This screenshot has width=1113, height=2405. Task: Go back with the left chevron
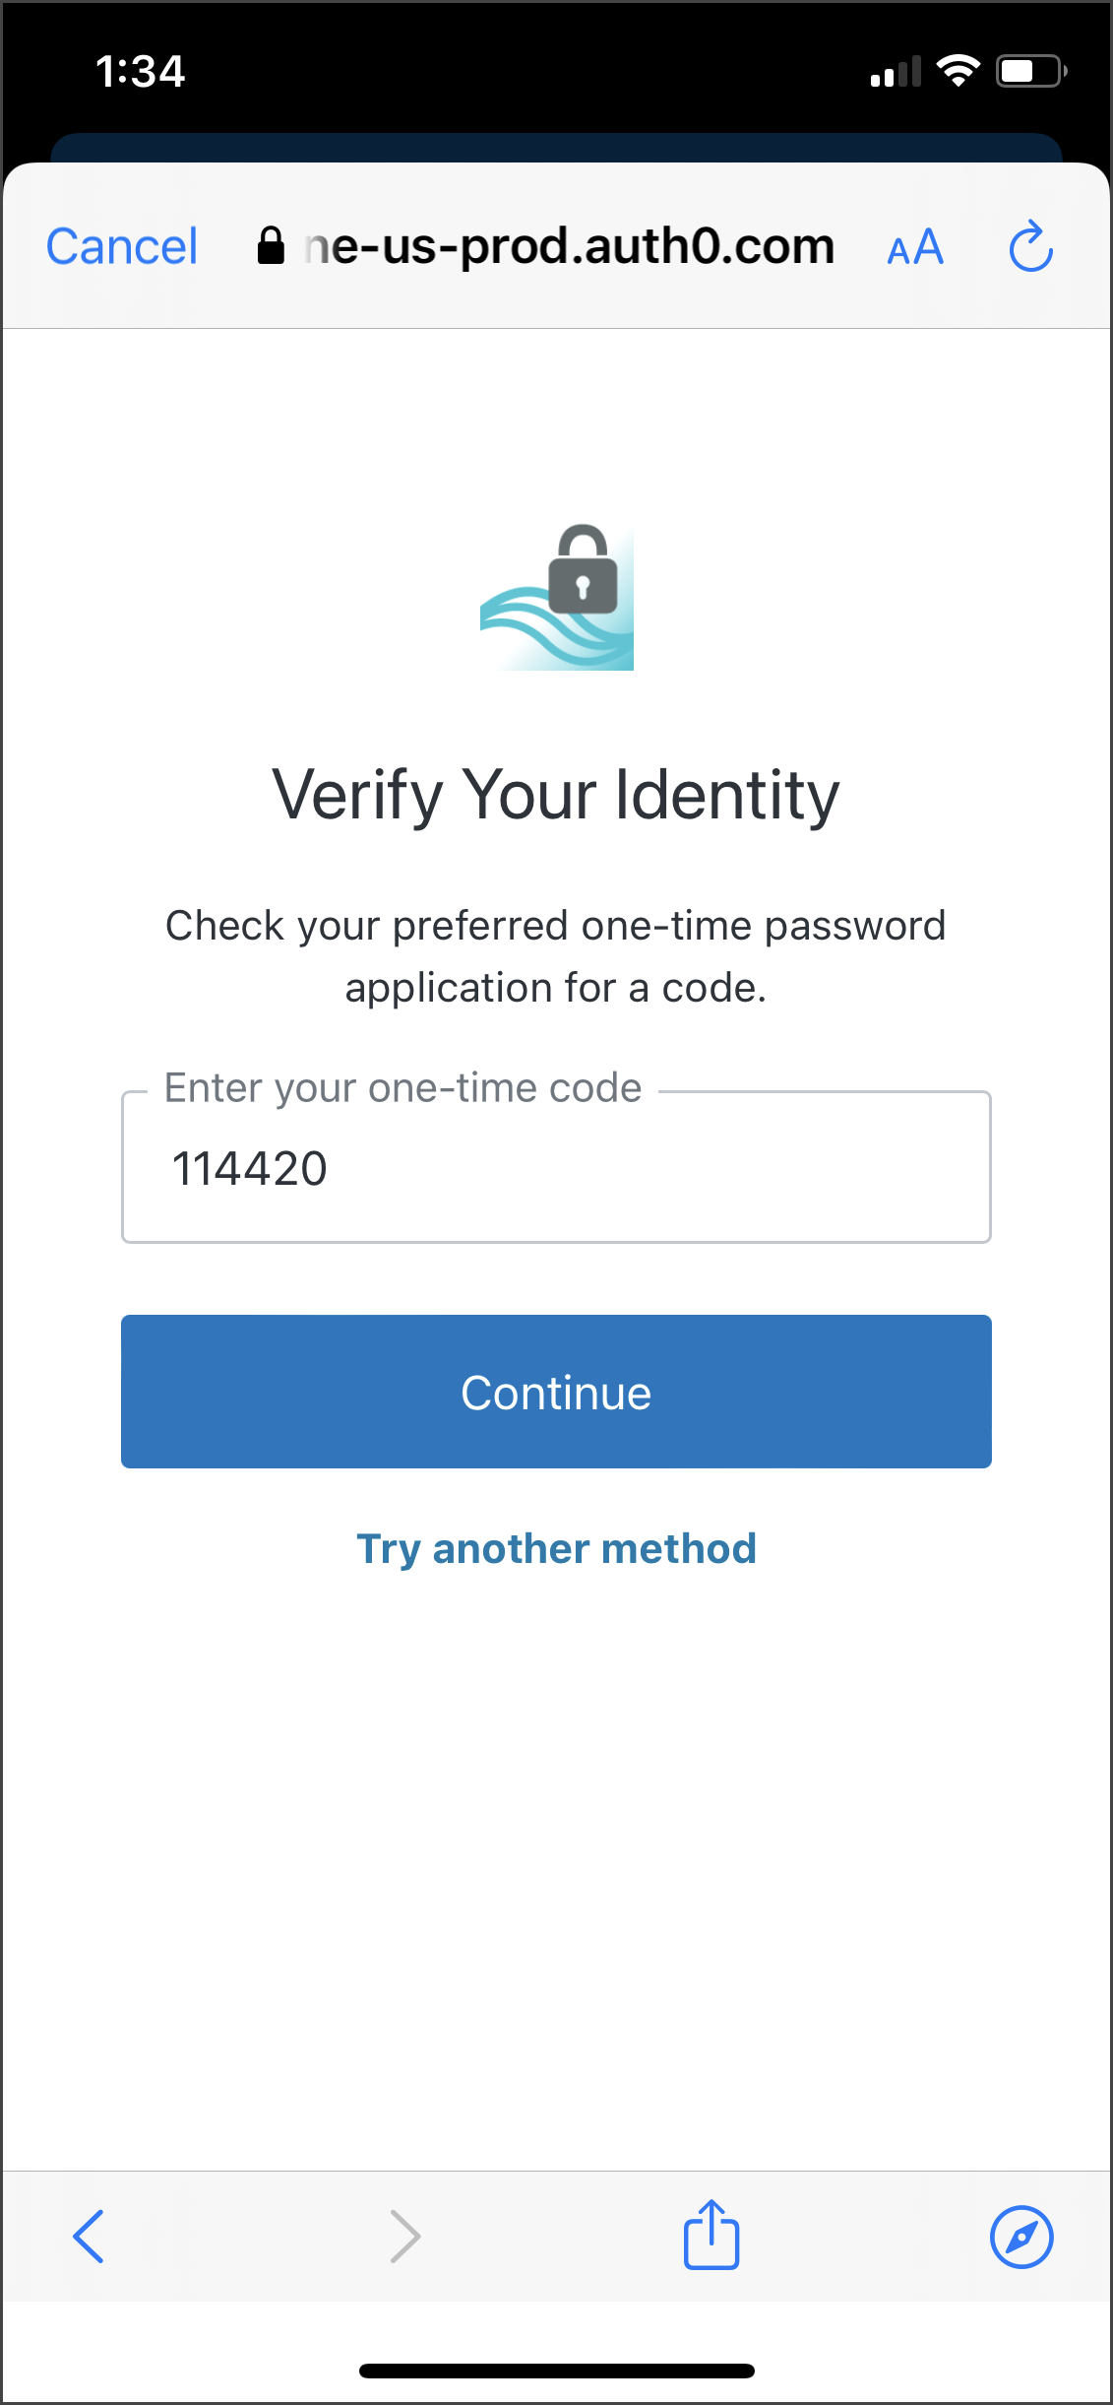(89, 2237)
